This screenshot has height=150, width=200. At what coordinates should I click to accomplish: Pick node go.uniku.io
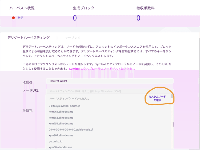55,141
